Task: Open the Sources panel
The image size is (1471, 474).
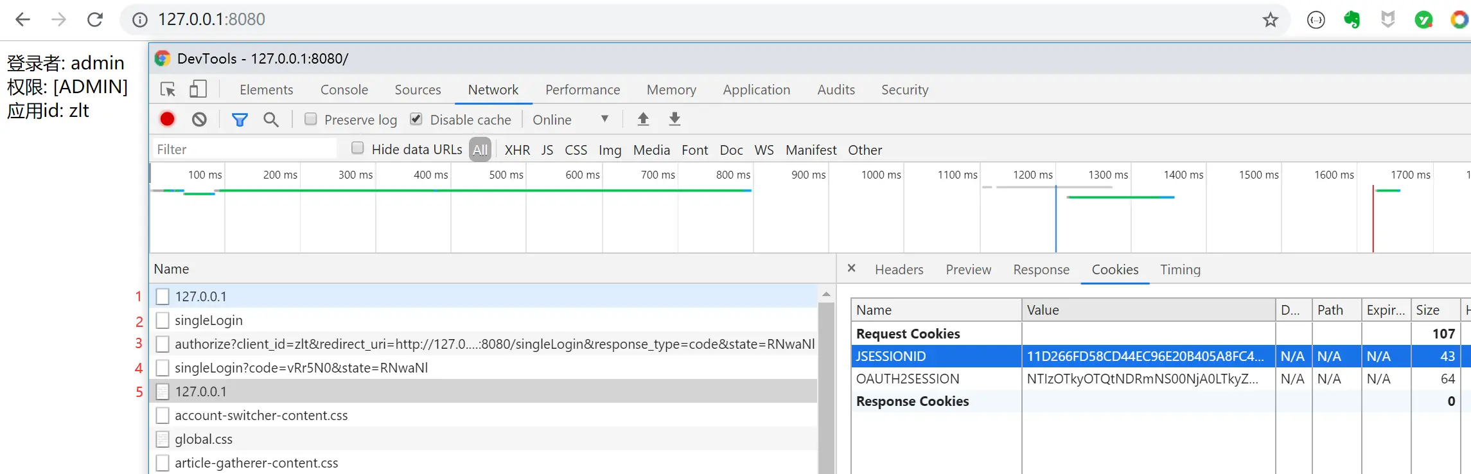Action: pyautogui.click(x=418, y=90)
